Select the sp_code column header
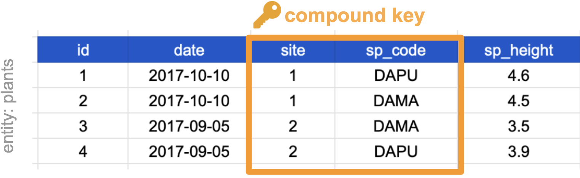Viewport: 580px width, 178px height. pos(396,50)
